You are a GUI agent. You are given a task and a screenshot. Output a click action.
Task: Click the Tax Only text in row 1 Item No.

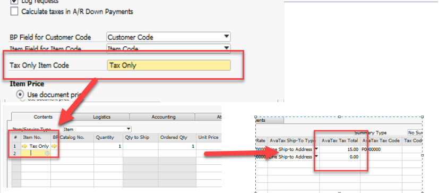[39, 146]
